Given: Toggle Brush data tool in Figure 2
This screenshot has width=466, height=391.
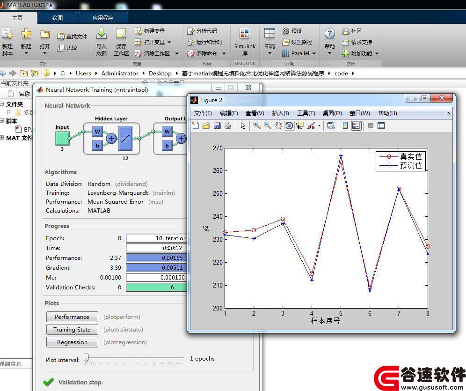Looking at the screenshot, I should 311,126.
